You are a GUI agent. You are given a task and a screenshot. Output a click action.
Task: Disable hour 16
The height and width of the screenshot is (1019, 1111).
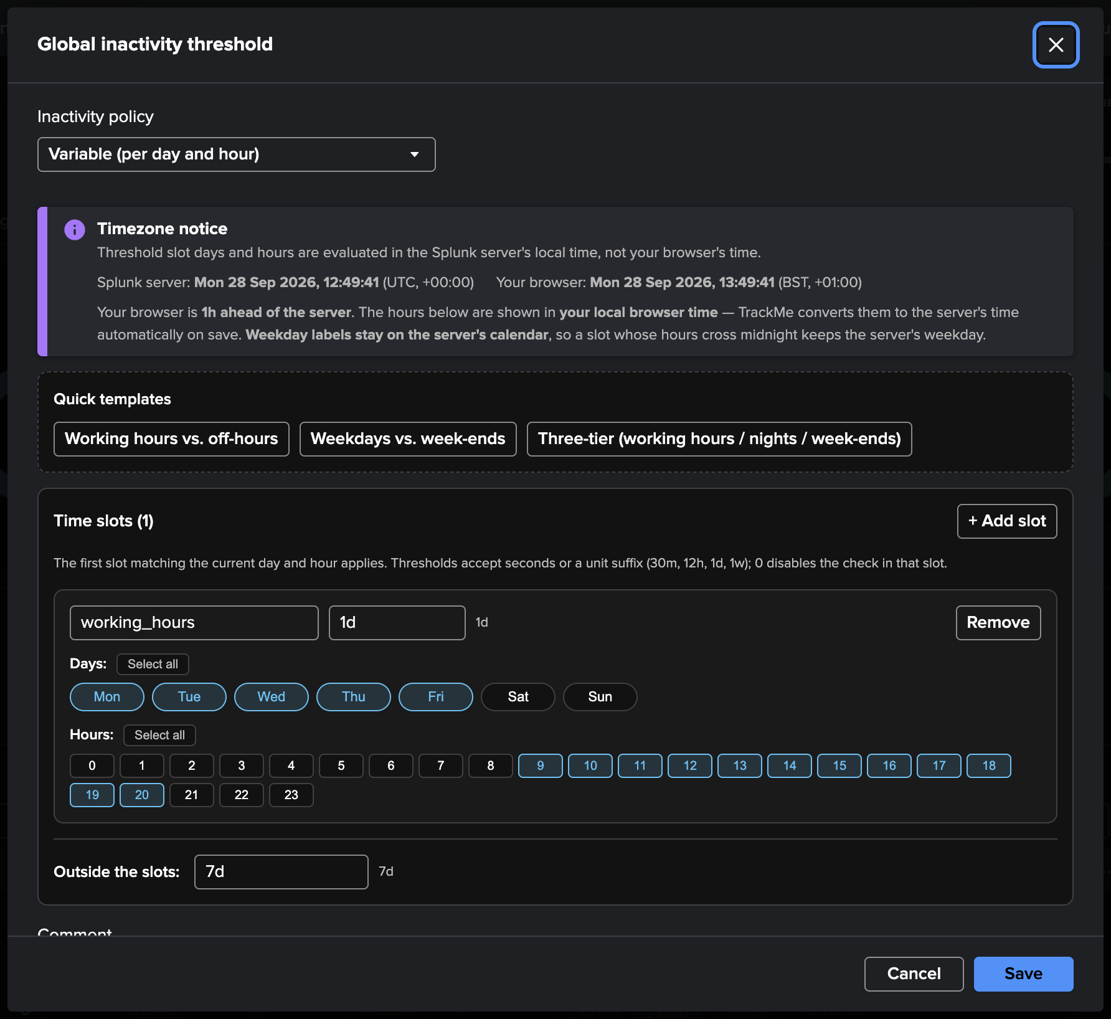(889, 765)
